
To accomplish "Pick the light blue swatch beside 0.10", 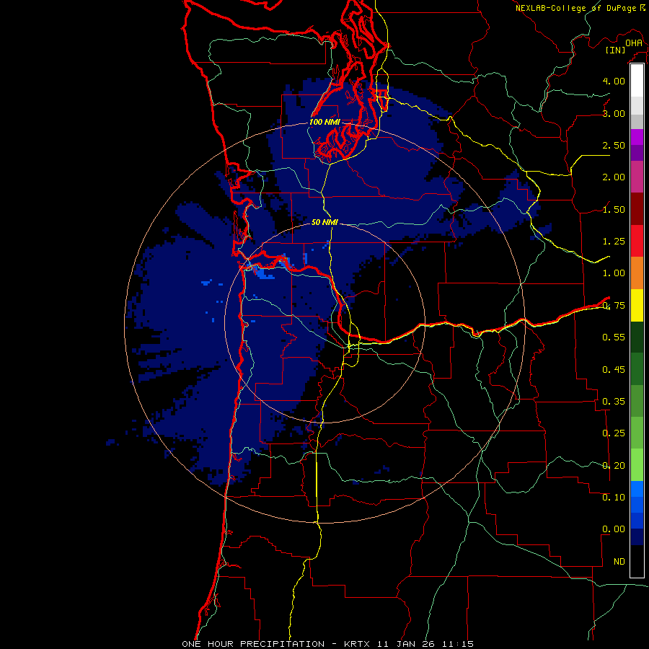I will coord(637,489).
